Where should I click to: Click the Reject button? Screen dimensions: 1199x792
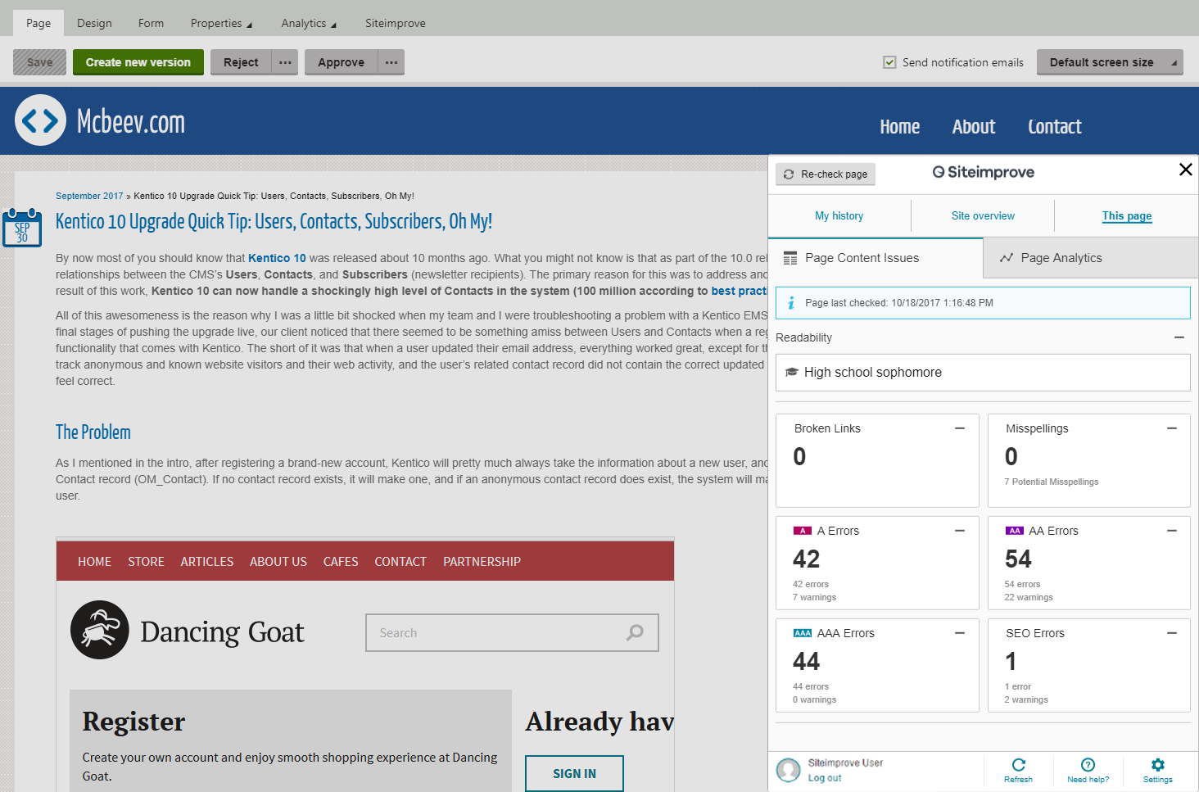(241, 62)
